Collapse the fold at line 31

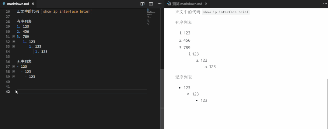tap(14, 37)
